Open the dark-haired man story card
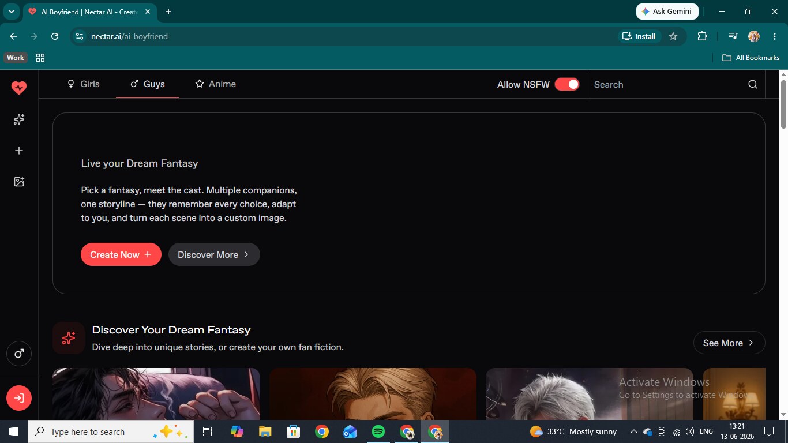Image resolution: width=788 pixels, height=443 pixels. (x=156, y=394)
